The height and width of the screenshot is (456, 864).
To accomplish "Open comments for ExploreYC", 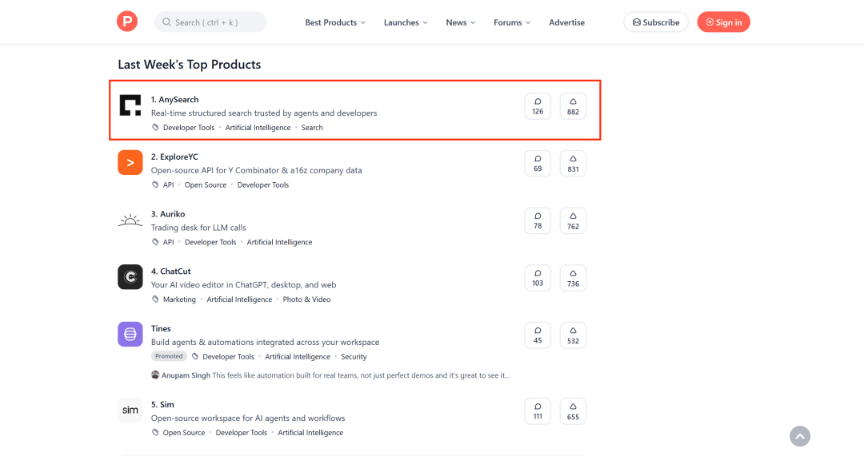I will (x=538, y=164).
